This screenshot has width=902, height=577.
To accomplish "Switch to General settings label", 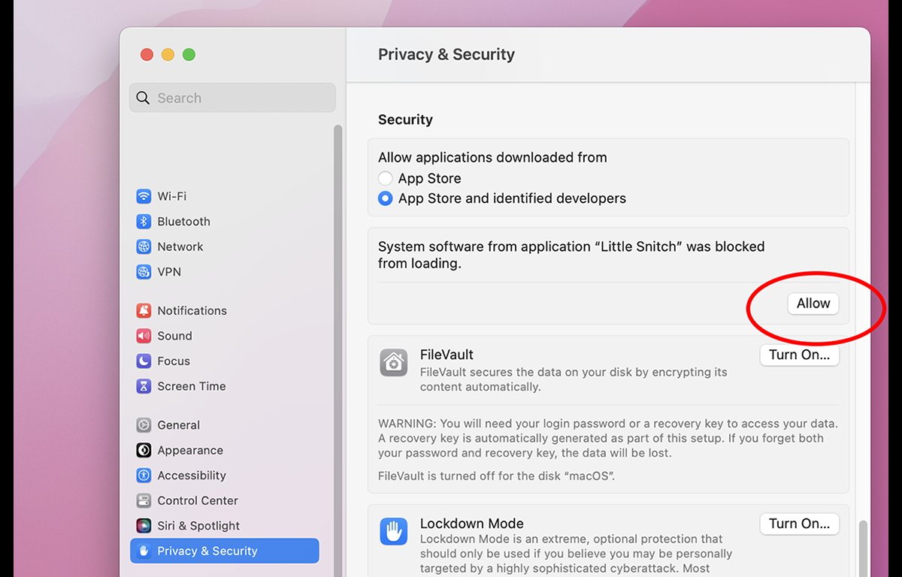I will pyautogui.click(x=179, y=425).
